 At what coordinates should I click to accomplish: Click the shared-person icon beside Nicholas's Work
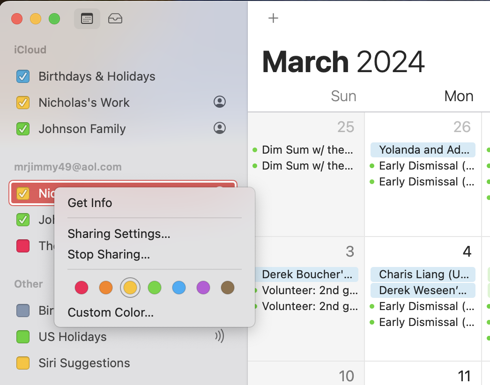(x=219, y=102)
